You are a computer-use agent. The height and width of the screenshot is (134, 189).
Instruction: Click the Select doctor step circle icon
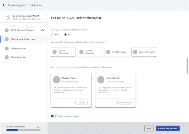tap(7, 48)
